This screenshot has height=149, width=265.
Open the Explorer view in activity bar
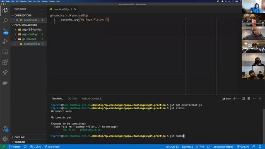5,11
